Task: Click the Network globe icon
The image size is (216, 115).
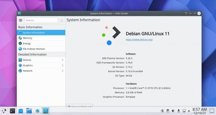Action: coord(20,71)
